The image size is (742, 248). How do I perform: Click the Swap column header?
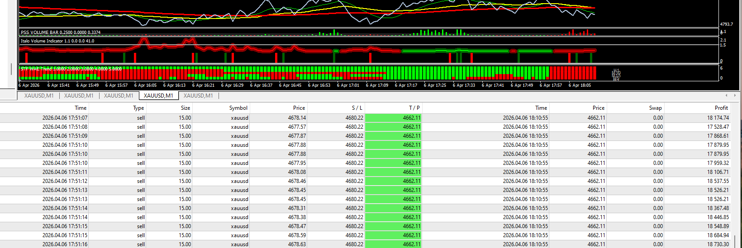click(x=655, y=108)
